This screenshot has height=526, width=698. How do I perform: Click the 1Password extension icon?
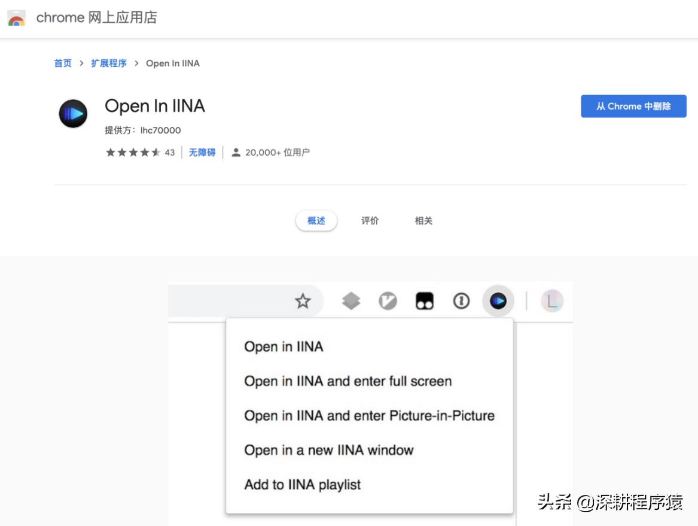coord(461,301)
